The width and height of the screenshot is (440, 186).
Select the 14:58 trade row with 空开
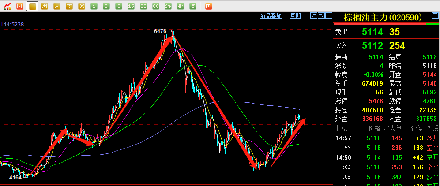387,158
